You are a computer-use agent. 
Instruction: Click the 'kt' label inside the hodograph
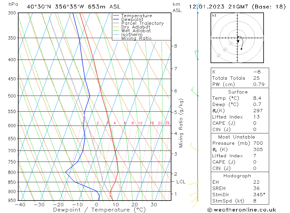coord(214,15)
